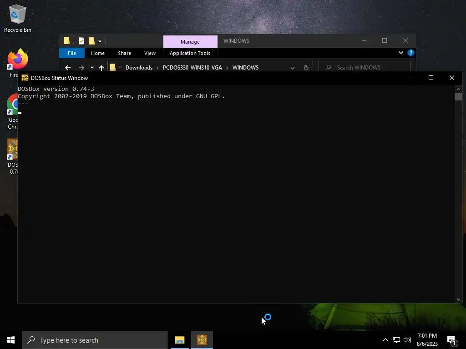Click the WINDOWS breadcrumb in address bar
The image size is (466, 349).
click(x=245, y=68)
